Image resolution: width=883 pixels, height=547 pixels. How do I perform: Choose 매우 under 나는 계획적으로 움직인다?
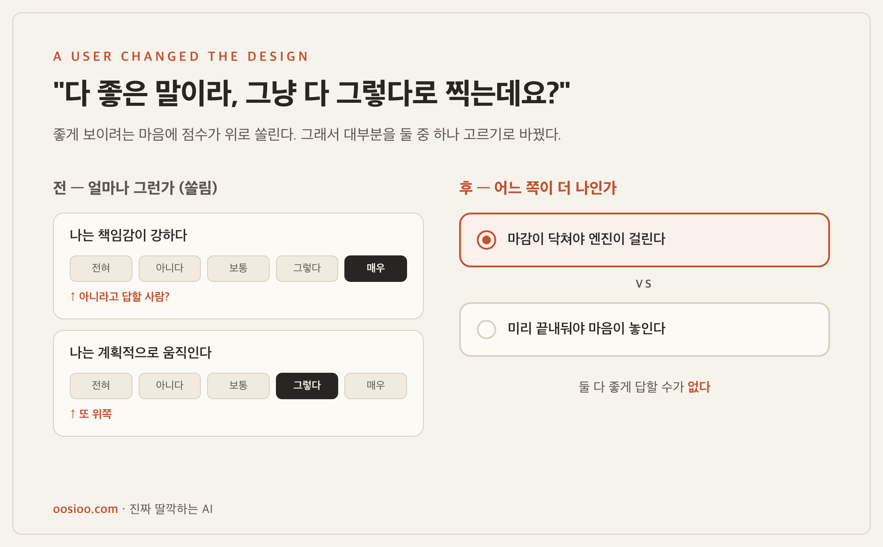click(x=376, y=386)
